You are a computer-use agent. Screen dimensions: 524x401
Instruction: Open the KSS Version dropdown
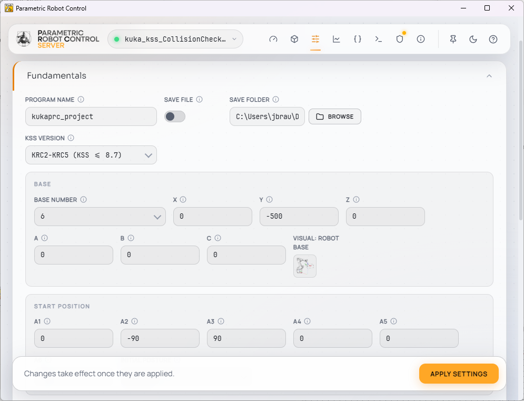(91, 155)
